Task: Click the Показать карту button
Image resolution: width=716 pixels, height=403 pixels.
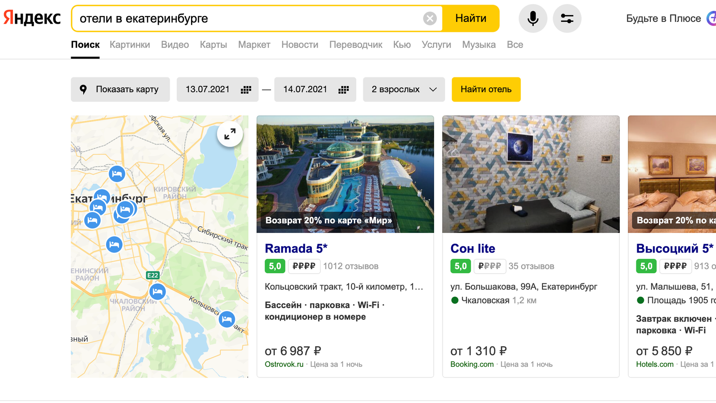Action: [120, 90]
